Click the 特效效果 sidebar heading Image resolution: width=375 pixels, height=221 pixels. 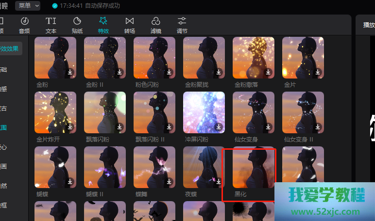pos(9,48)
